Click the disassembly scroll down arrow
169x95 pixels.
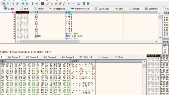(x=160, y=37)
